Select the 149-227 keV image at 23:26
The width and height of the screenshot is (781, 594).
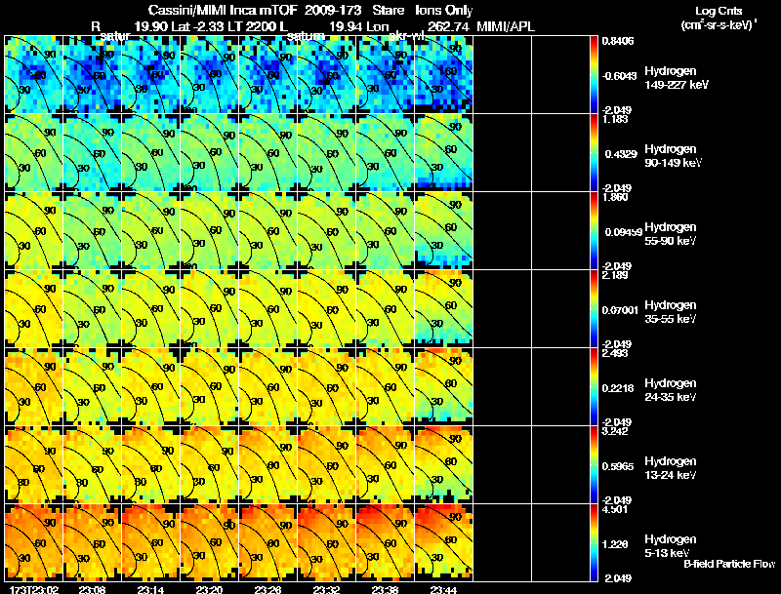tap(267, 75)
